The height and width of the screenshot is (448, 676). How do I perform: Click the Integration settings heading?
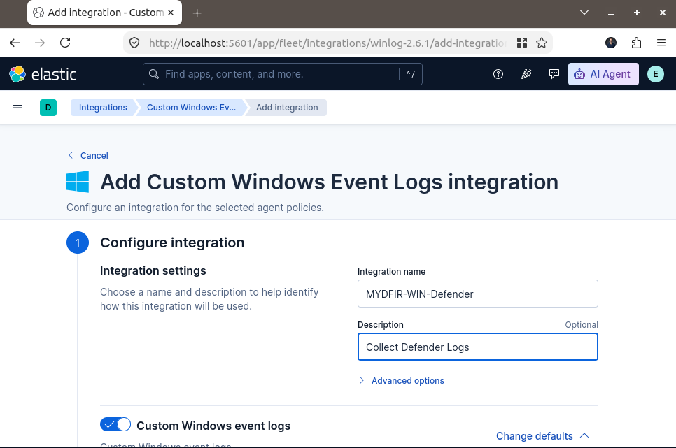[x=153, y=270]
